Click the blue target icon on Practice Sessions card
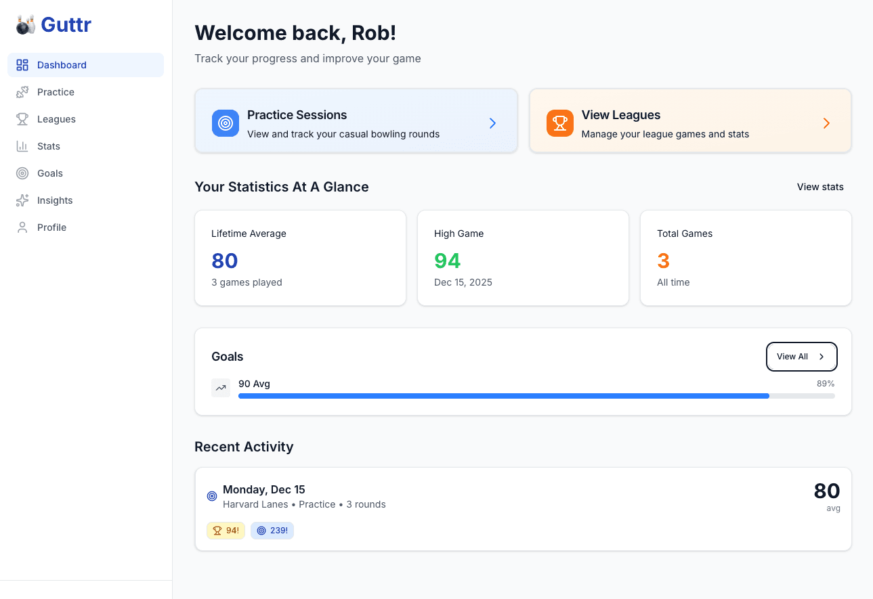Viewport: 873px width, 599px height. click(x=225, y=123)
